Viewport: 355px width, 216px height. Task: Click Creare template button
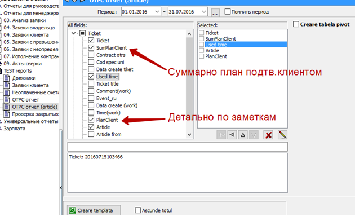[x=94, y=210]
